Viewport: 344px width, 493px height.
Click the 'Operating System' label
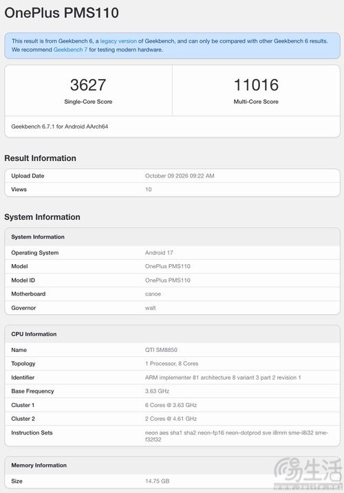coord(35,252)
